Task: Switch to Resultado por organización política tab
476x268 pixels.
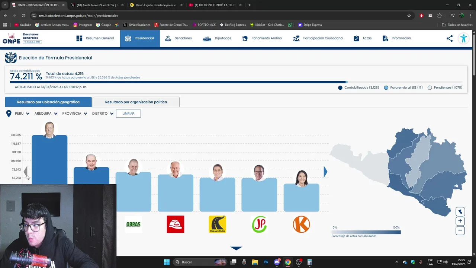Action: (x=136, y=102)
